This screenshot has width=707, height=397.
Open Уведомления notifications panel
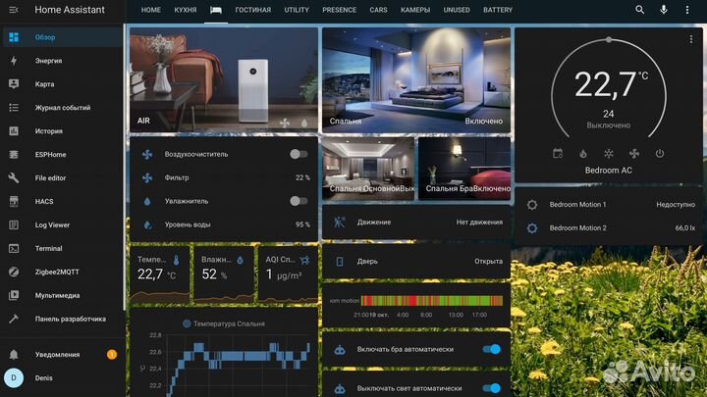pyautogui.click(x=57, y=354)
